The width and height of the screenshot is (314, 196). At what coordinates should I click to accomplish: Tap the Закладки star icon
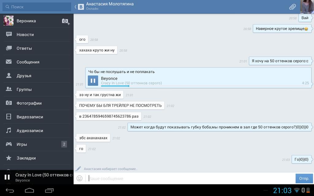point(9,158)
